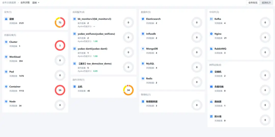
Task: Click the RabbitMQ icon
Action: click(x=211, y=49)
